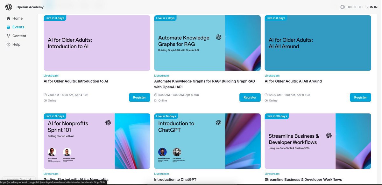Register for AI for Older Adults: AI All Around
The width and height of the screenshot is (382, 185).
click(360, 97)
